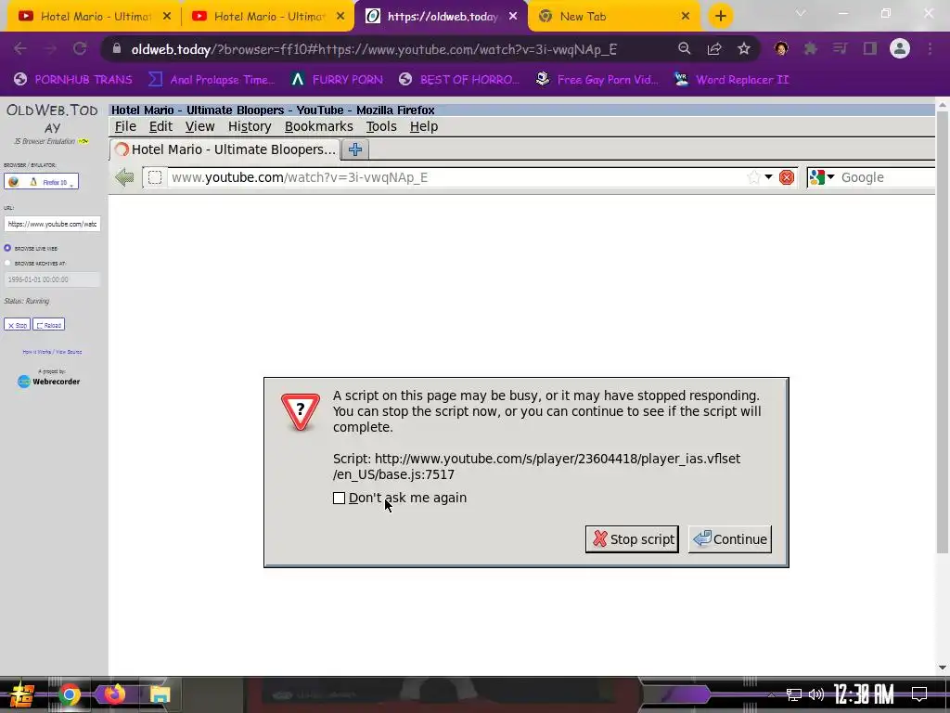This screenshot has width=950, height=713.
Task: Expand the Firefox URL history dropdown arrow
Action: tap(768, 177)
